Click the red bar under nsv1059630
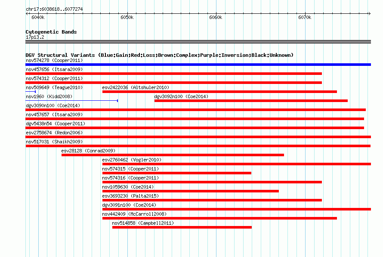Image resolution: width=383 pixels, height=257 pixels. point(191,191)
